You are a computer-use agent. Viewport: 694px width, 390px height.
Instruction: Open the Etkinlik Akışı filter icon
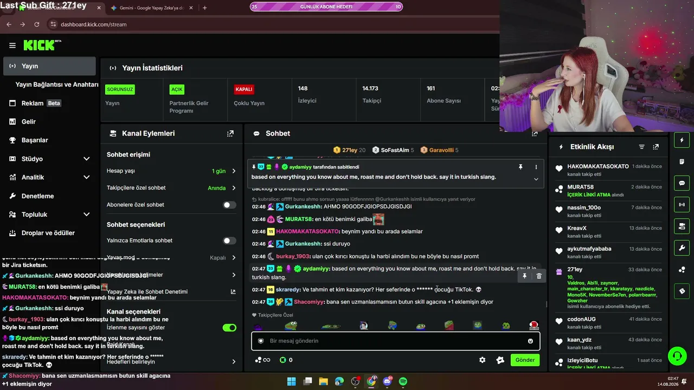tap(642, 147)
